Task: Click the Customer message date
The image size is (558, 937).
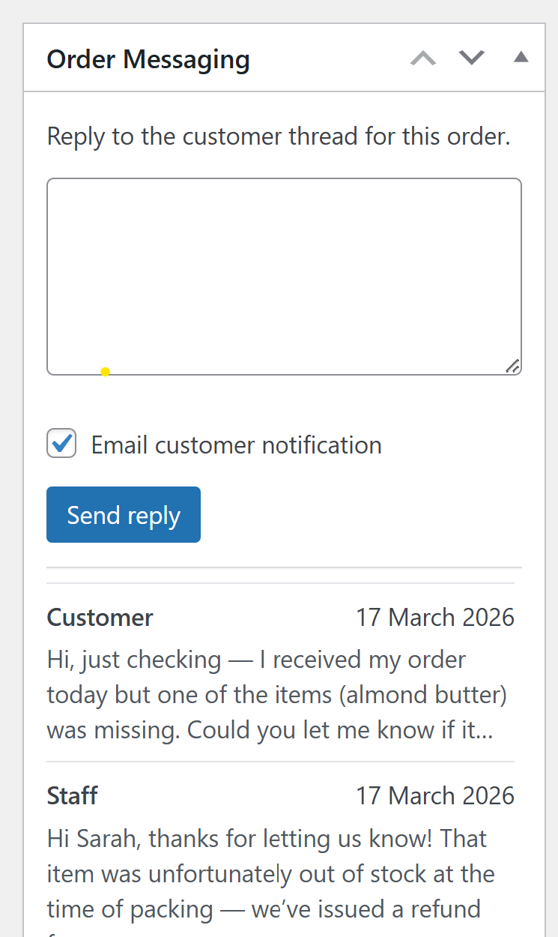Action: tap(434, 618)
